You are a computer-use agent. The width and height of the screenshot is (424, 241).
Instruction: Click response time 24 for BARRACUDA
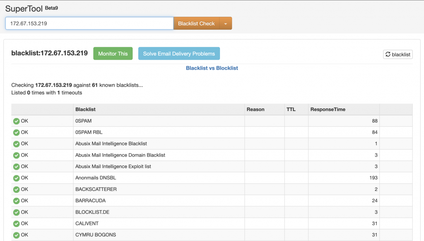click(374, 201)
